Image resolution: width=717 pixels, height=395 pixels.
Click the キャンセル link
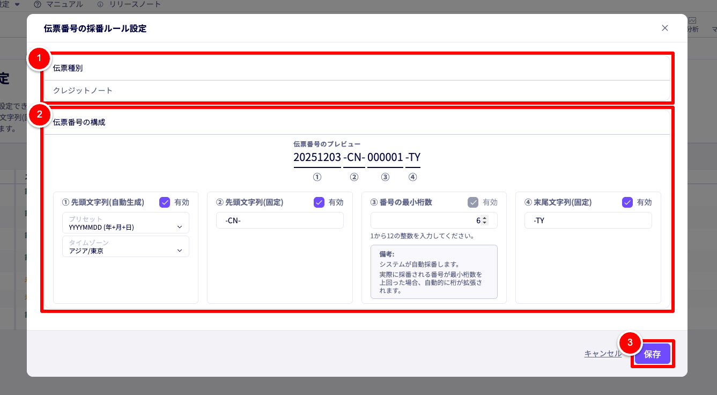coord(603,354)
